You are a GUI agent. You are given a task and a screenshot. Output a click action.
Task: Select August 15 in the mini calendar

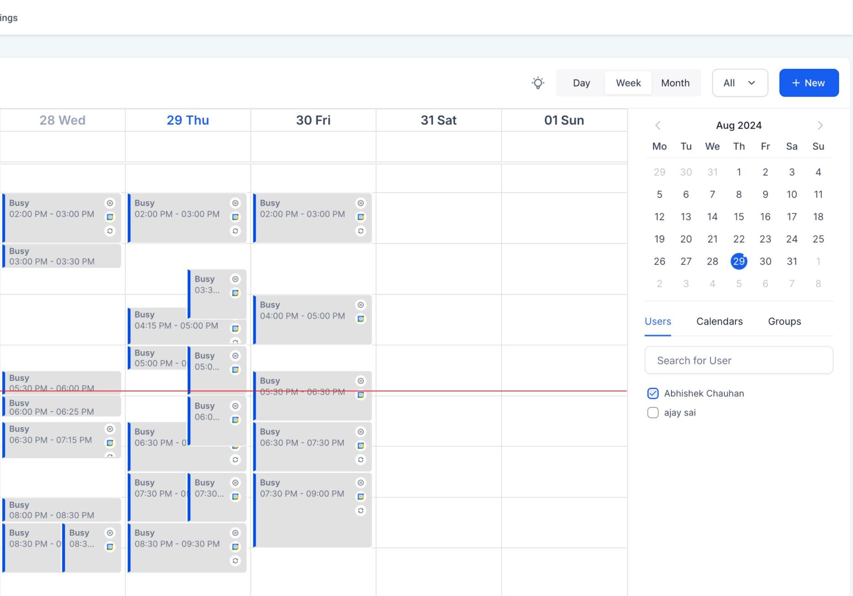[739, 217]
